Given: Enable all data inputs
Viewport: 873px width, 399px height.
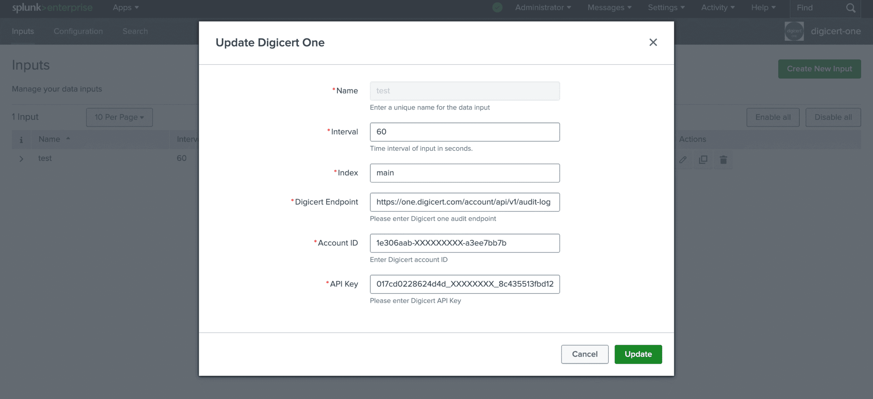Looking at the screenshot, I should point(773,117).
